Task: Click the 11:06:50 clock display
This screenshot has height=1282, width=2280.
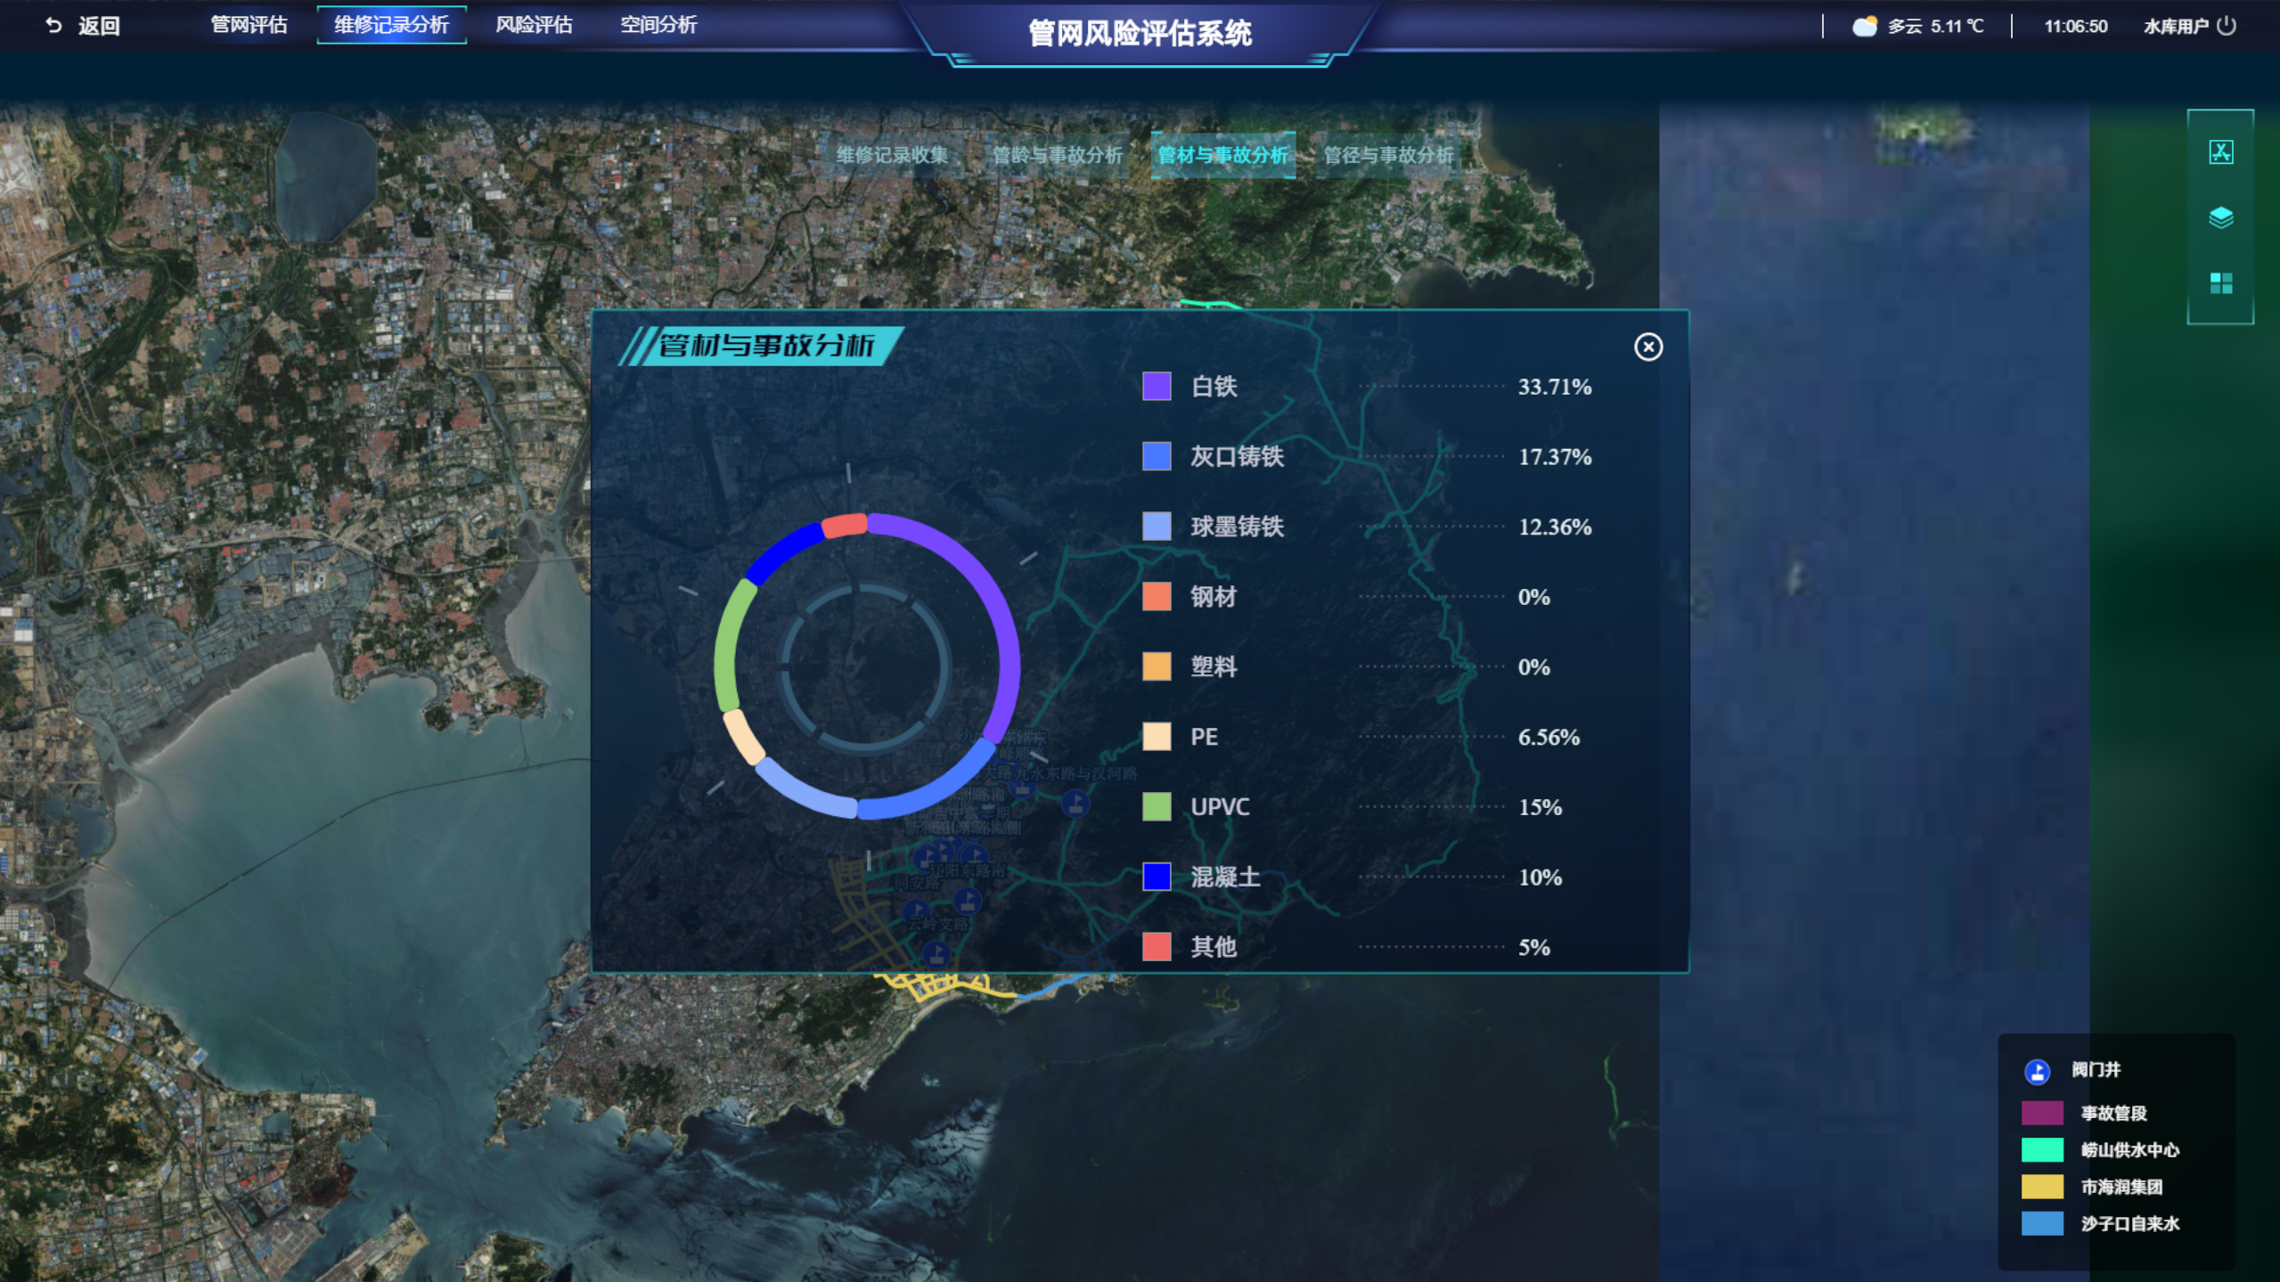Action: (x=2075, y=26)
